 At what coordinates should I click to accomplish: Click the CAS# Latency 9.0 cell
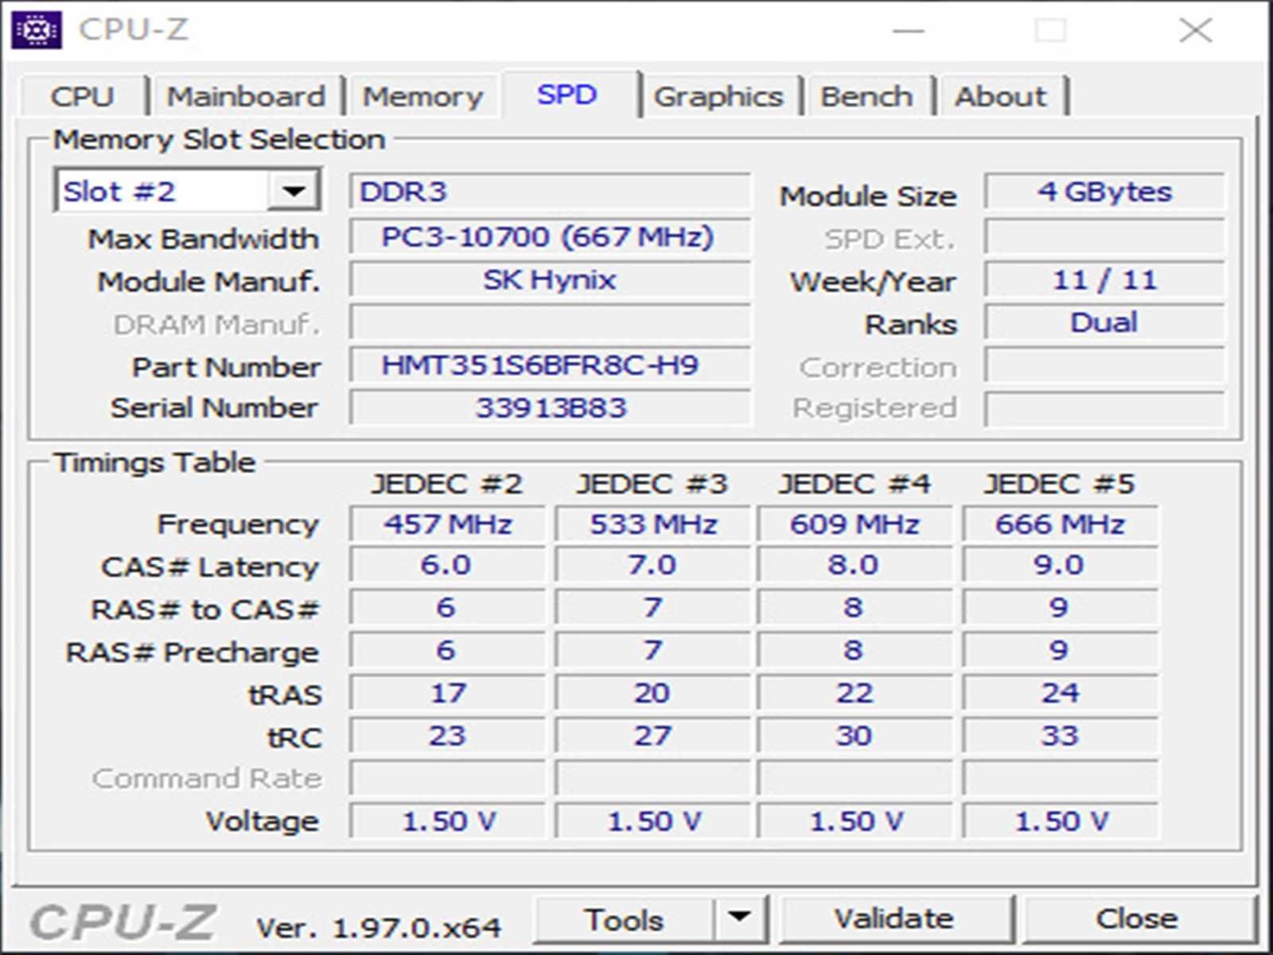tap(1060, 565)
